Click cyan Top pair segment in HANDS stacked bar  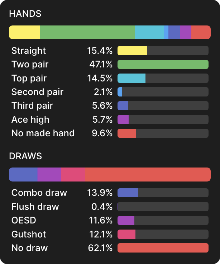[x=149, y=32]
